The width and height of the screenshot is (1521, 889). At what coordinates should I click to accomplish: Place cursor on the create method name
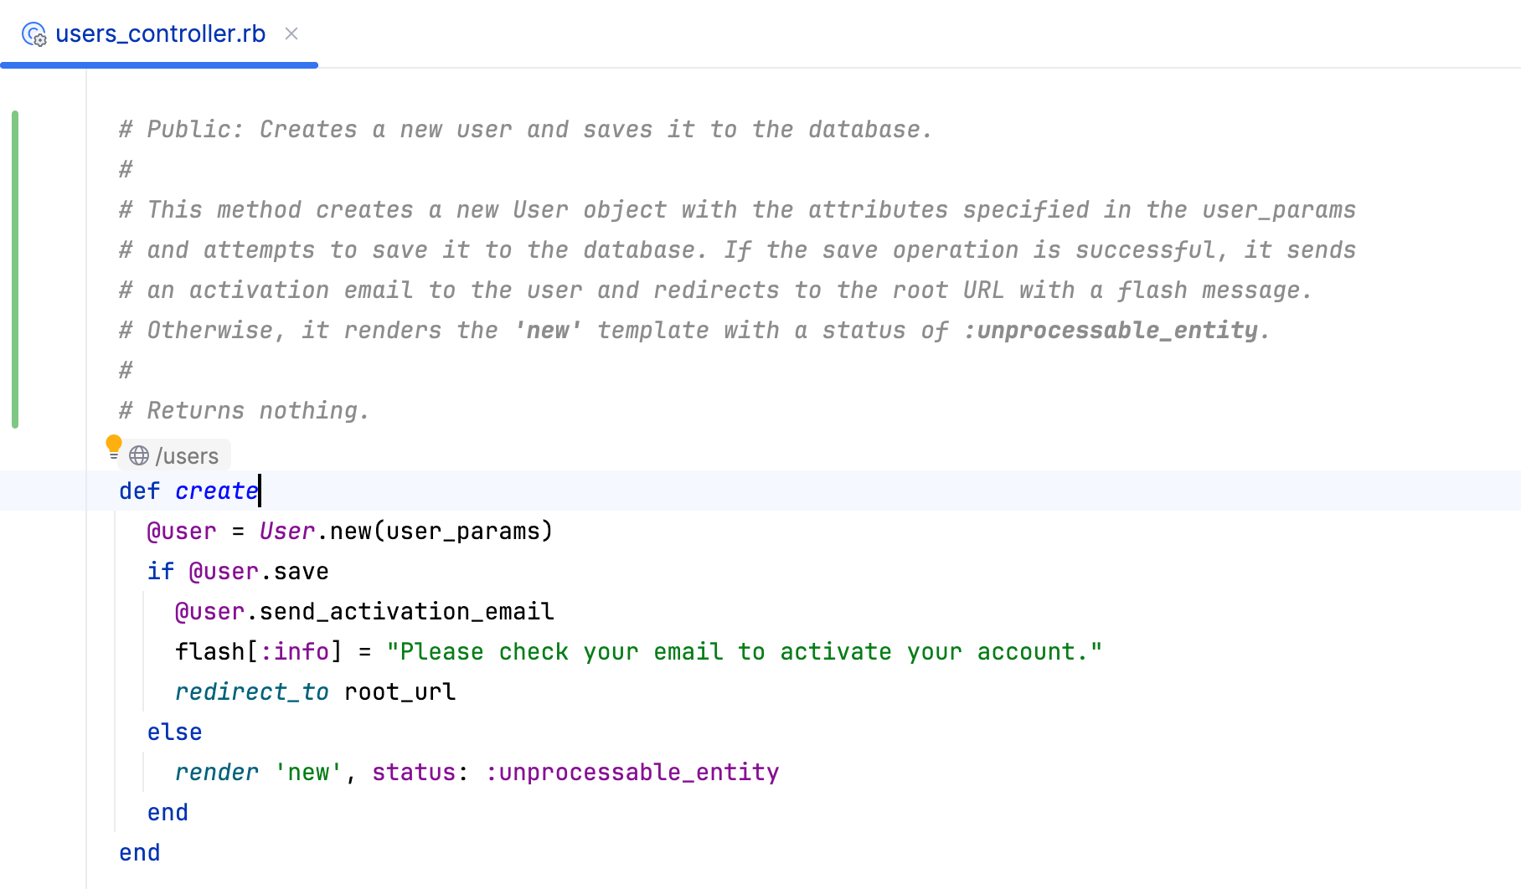coord(216,491)
